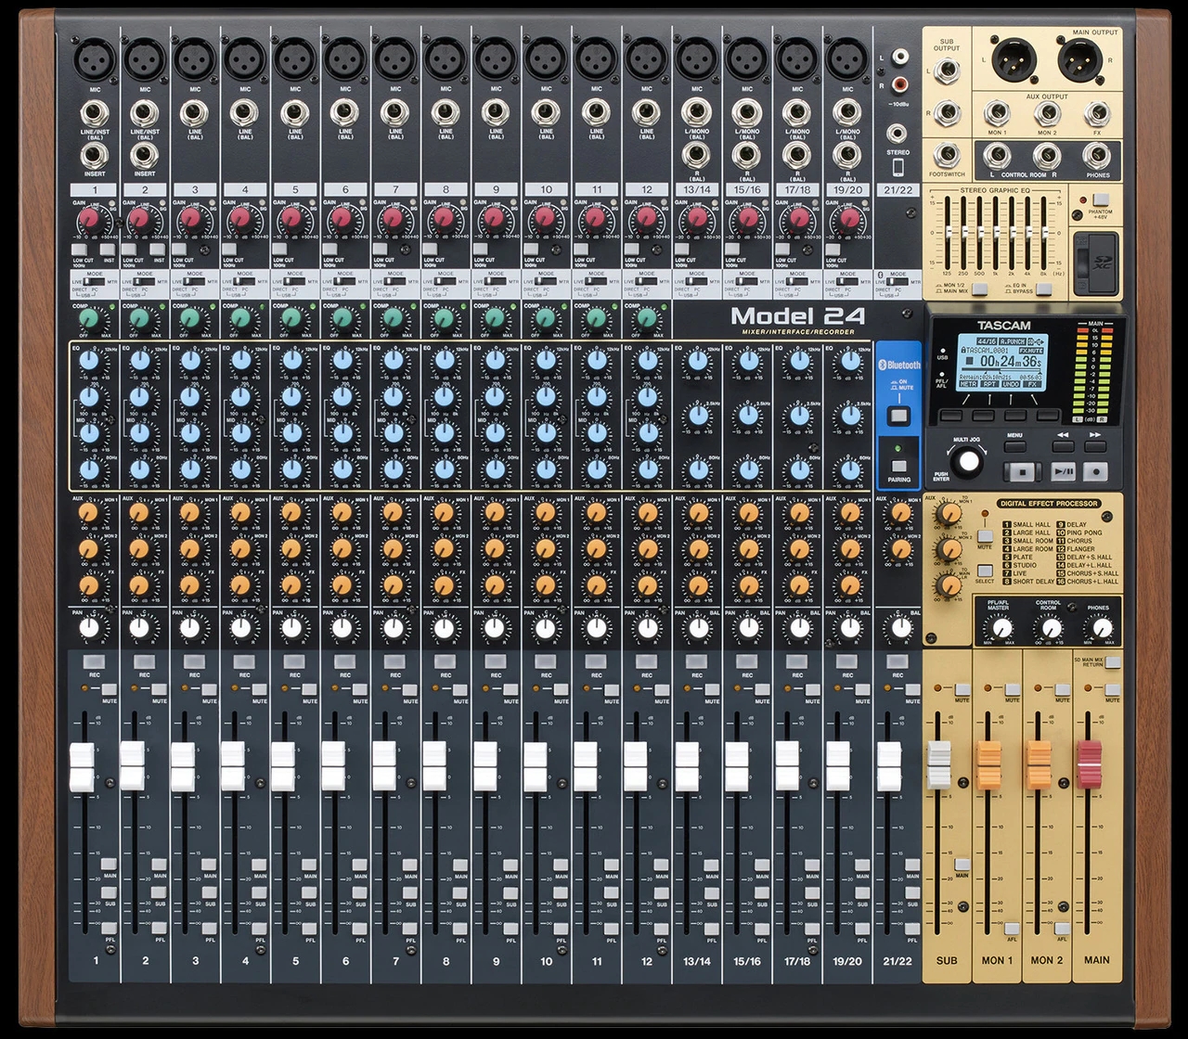Toggle channel 2 LOW CUT 100Hz button
1188x1039 pixels.
click(129, 250)
